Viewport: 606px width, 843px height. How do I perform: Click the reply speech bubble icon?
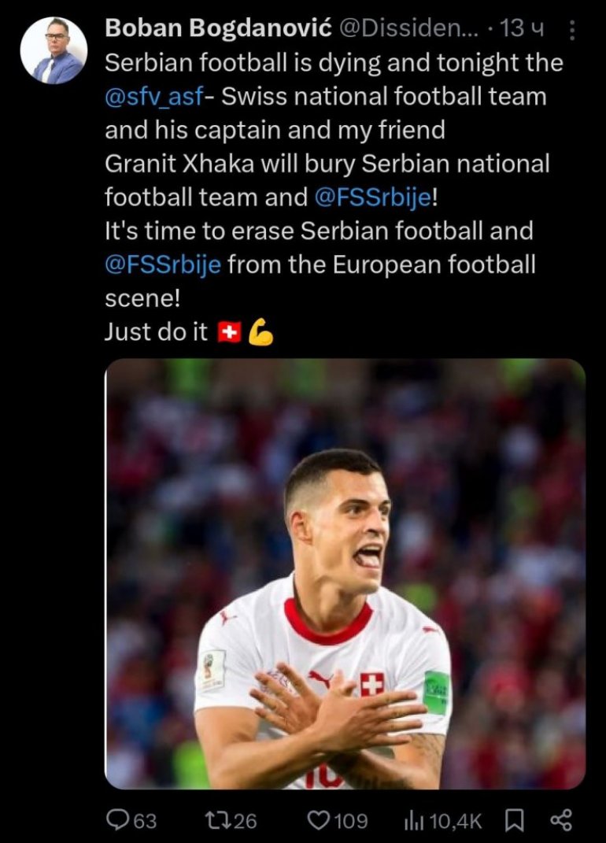coord(118,820)
